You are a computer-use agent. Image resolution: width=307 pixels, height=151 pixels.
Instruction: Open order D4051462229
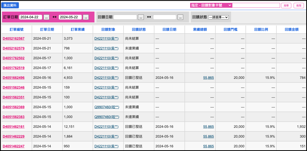point(13,137)
